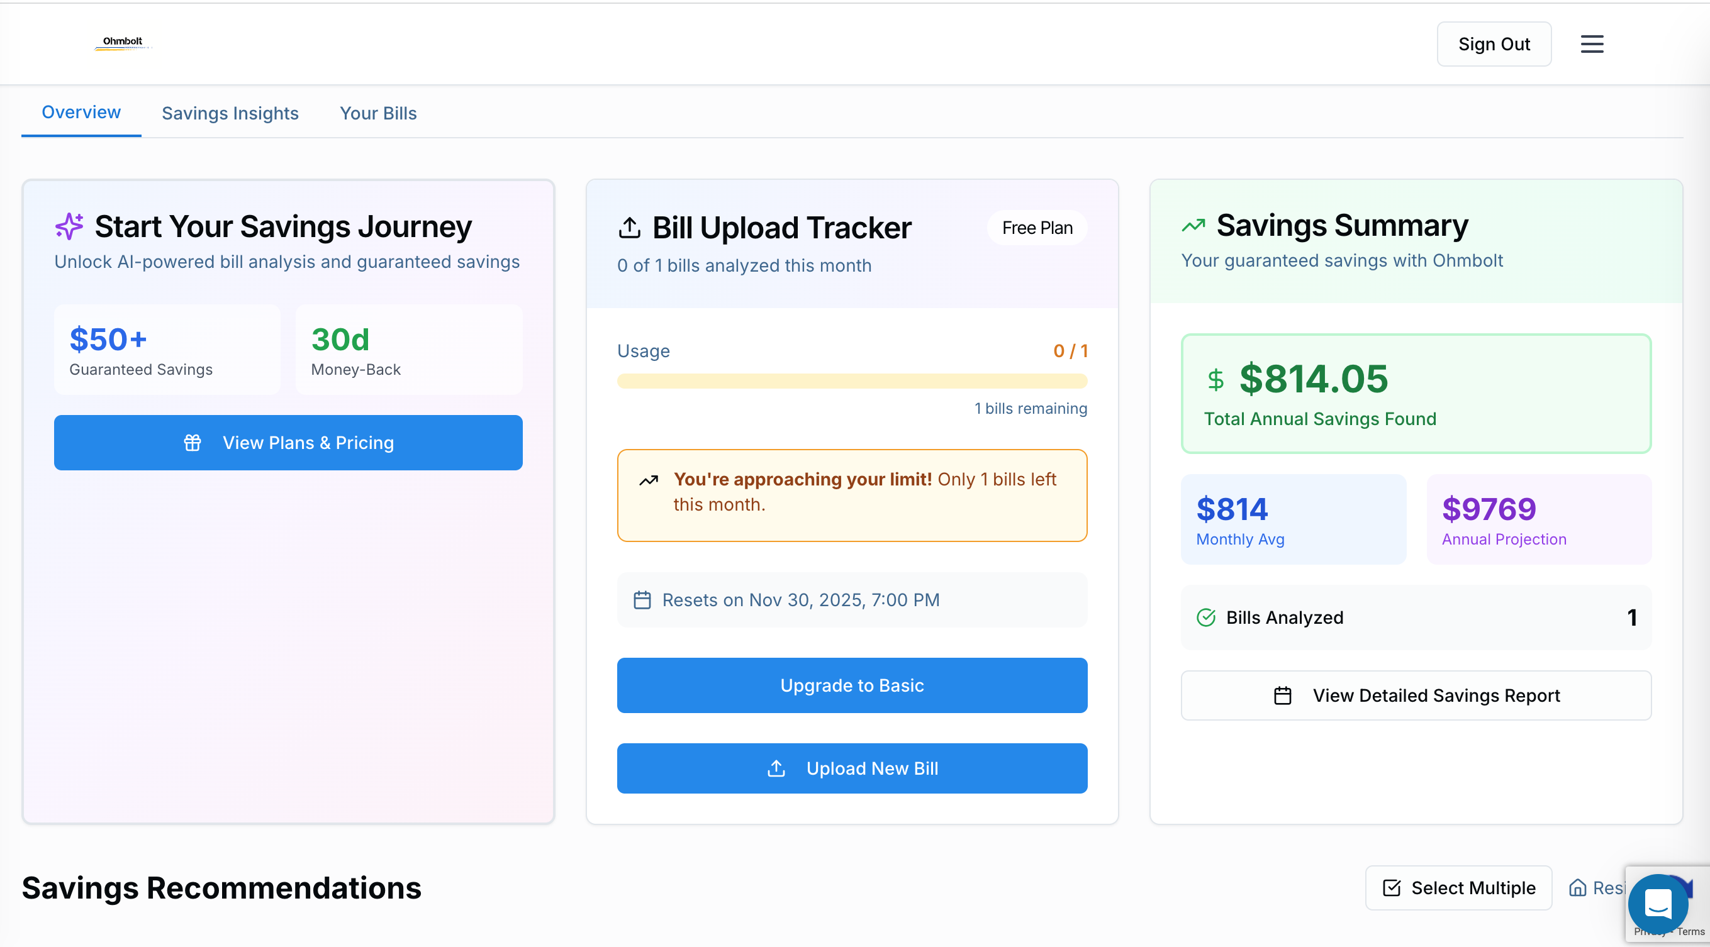The height and width of the screenshot is (947, 1710).
Task: Click Upgrade to Basic button
Action: (852, 685)
